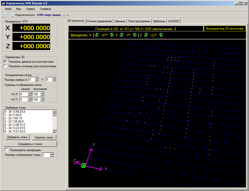
Task: Rotate Y axis counter-clockwise
Action: [121, 35]
